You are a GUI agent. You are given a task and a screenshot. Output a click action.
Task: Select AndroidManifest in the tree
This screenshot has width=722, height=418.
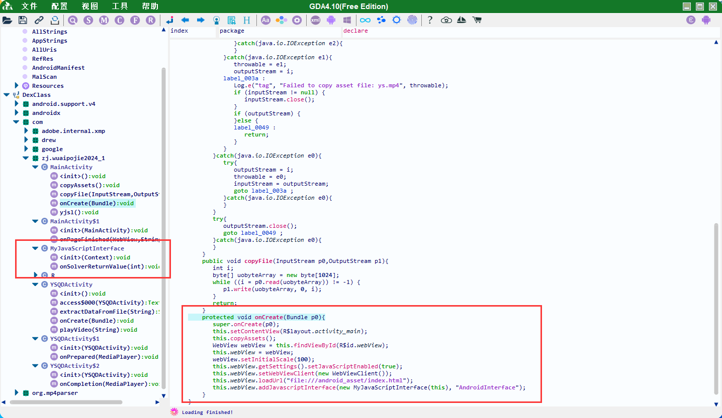click(58, 68)
